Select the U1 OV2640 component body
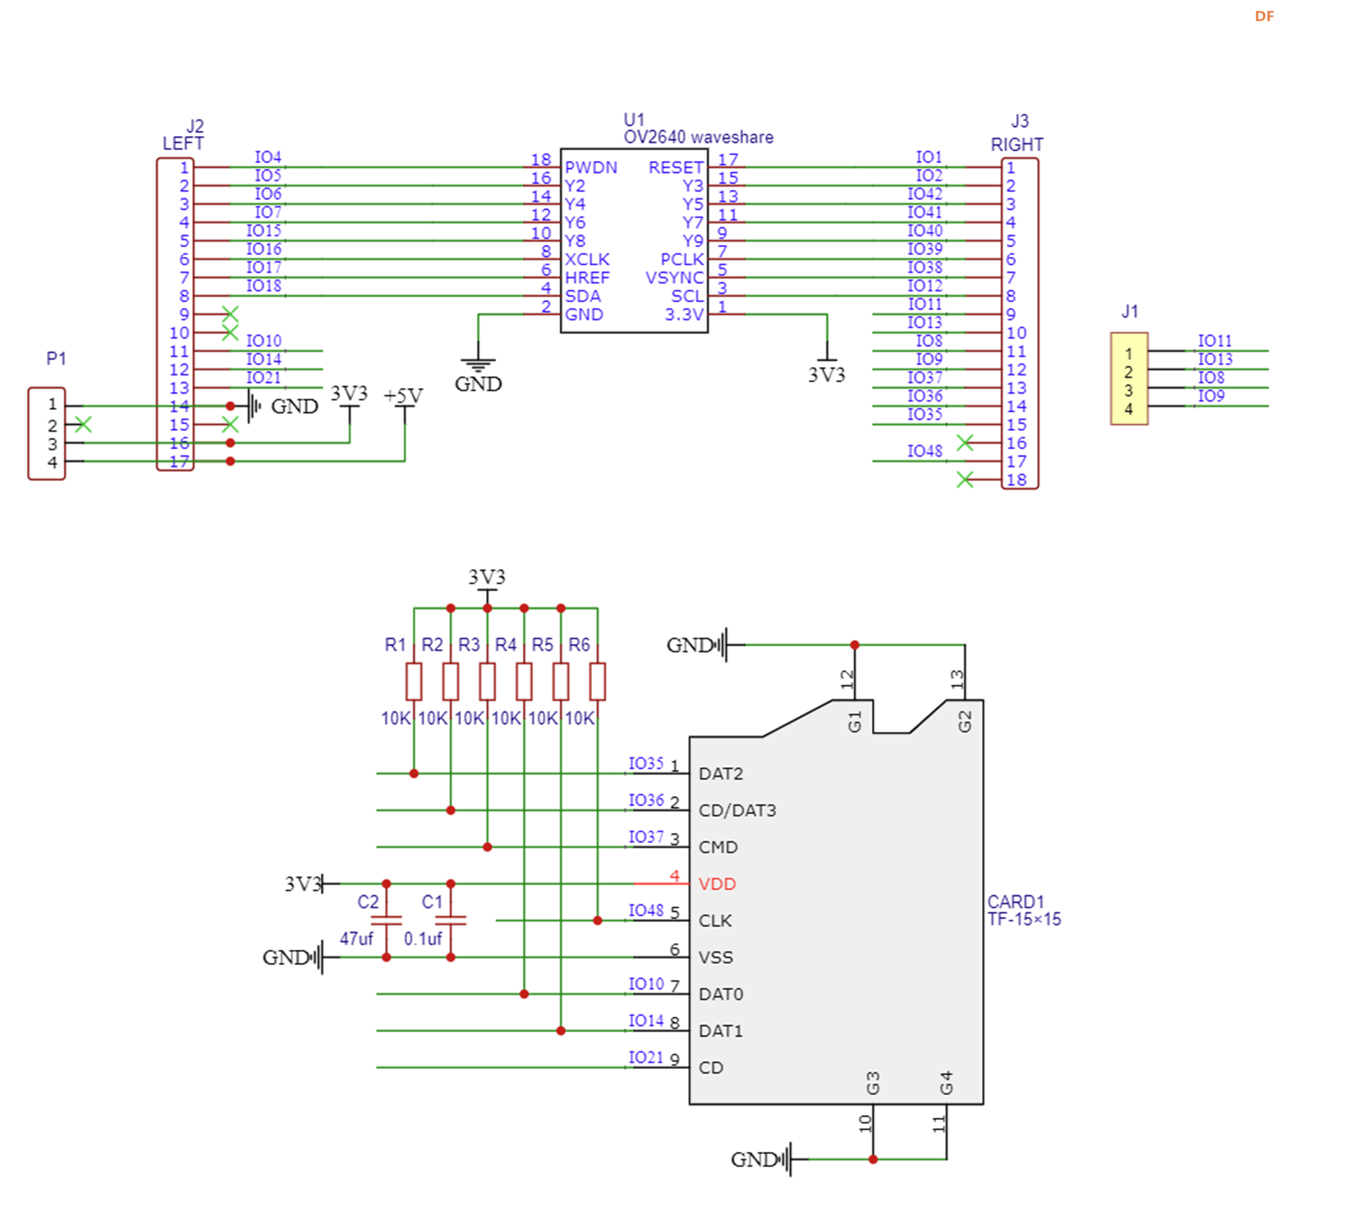The height and width of the screenshot is (1231, 1346). (x=634, y=241)
